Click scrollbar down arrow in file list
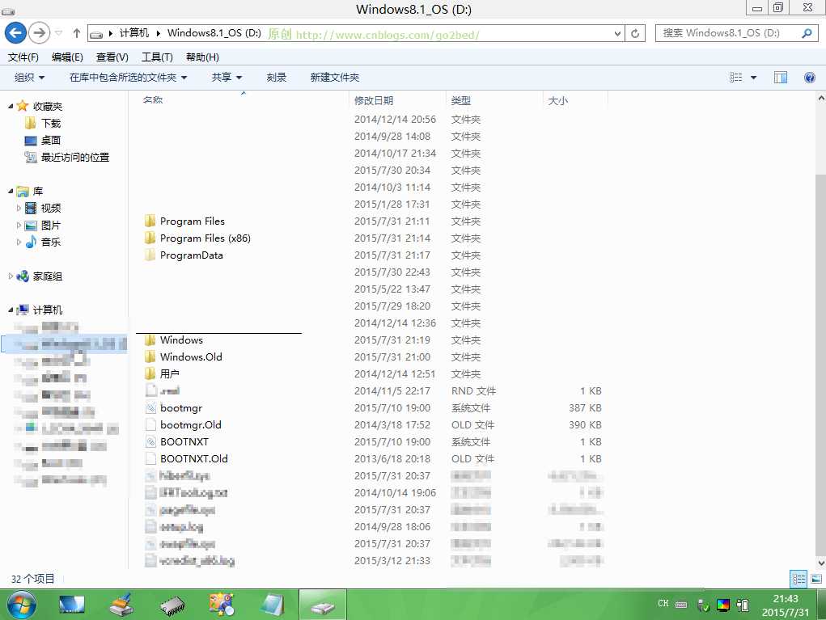This screenshot has width=826, height=620. 820,563
